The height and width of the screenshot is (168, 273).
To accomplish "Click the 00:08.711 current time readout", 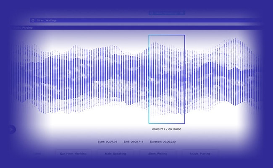I will 158,129.
